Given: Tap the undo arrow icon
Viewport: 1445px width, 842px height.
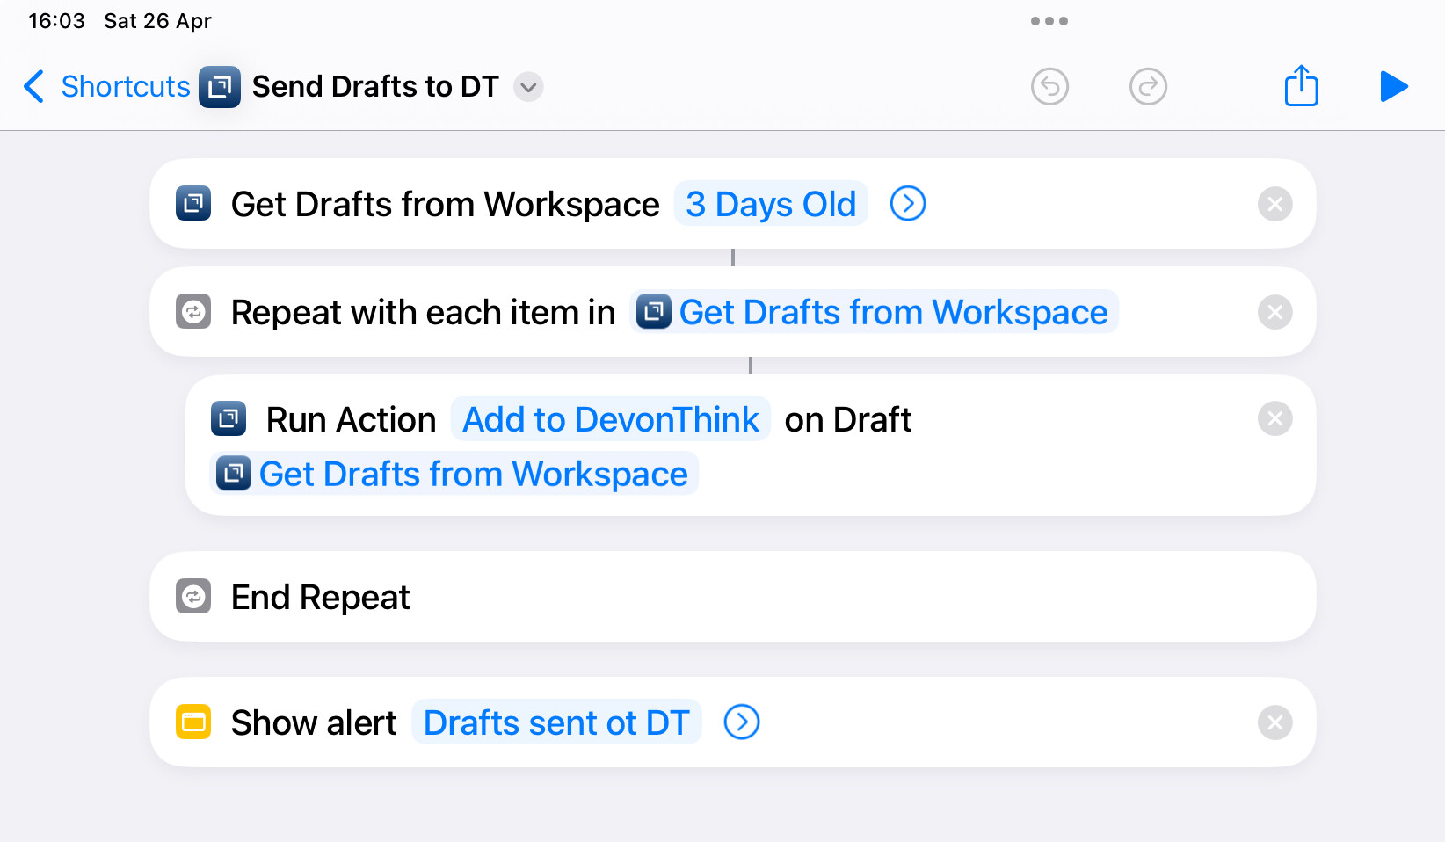Looking at the screenshot, I should pyautogui.click(x=1049, y=86).
